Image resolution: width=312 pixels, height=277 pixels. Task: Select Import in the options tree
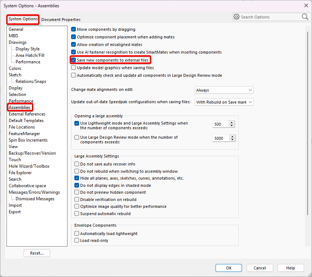[x=15, y=205]
